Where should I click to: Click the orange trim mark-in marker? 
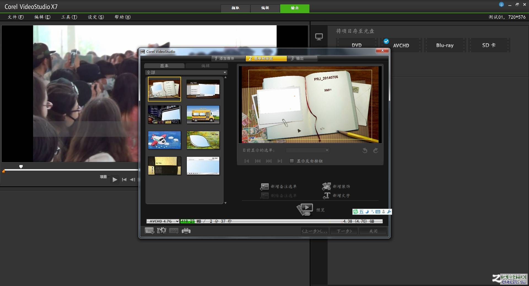point(4,171)
